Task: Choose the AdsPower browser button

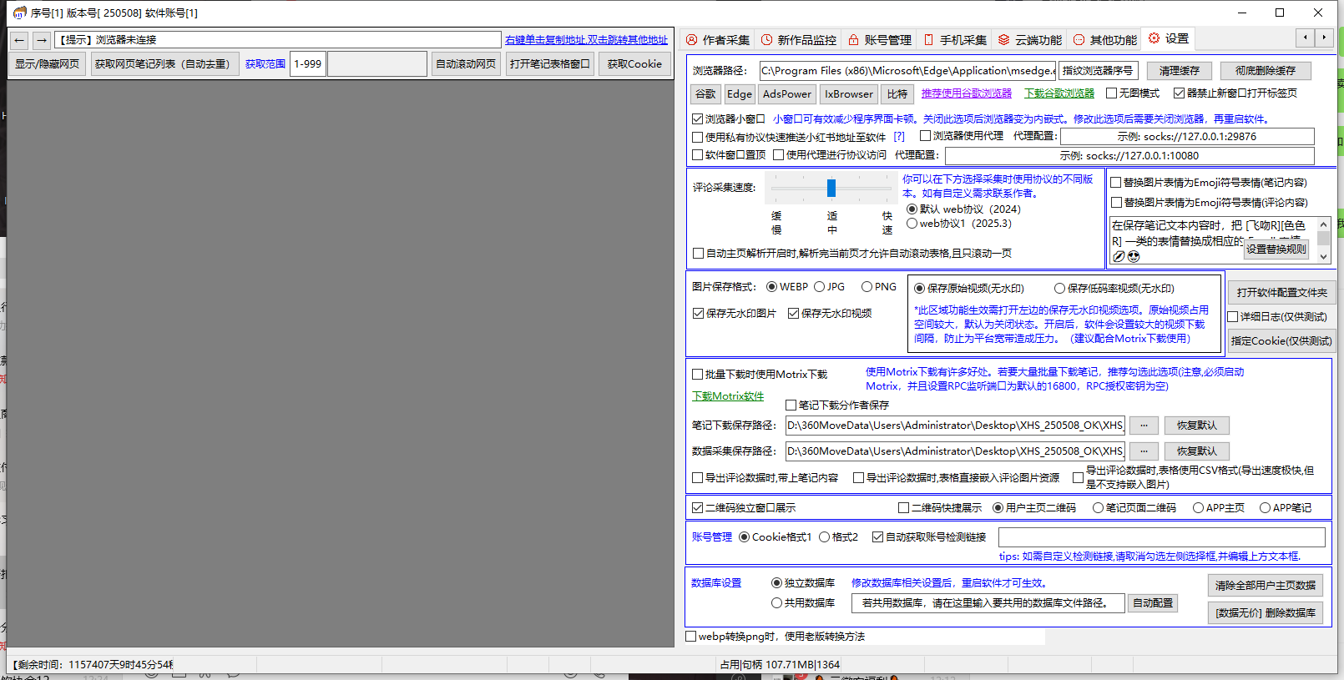Action: coord(787,94)
